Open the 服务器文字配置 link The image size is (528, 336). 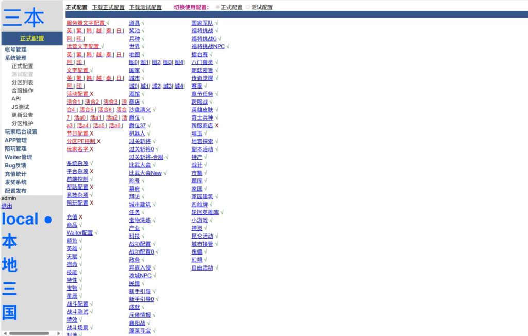tap(85, 23)
